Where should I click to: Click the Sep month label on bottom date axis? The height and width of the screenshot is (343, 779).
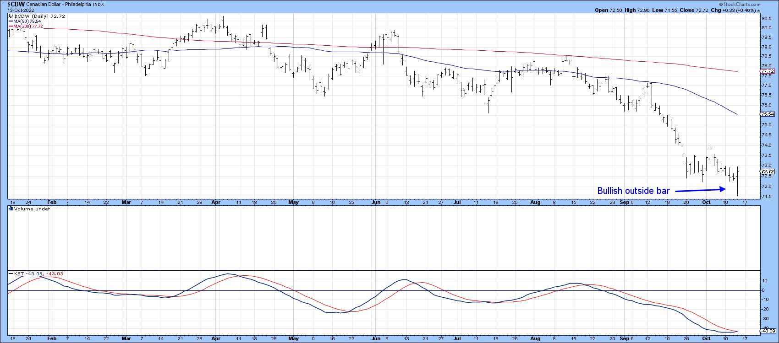pyautogui.click(x=623, y=338)
